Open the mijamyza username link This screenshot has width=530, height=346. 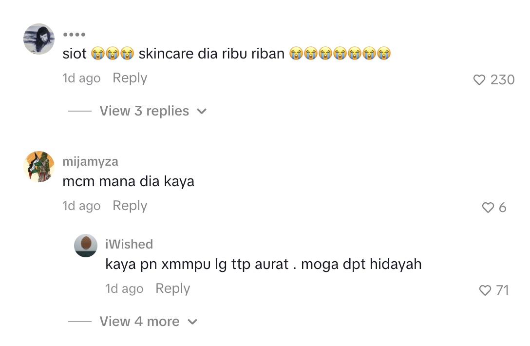(x=91, y=161)
